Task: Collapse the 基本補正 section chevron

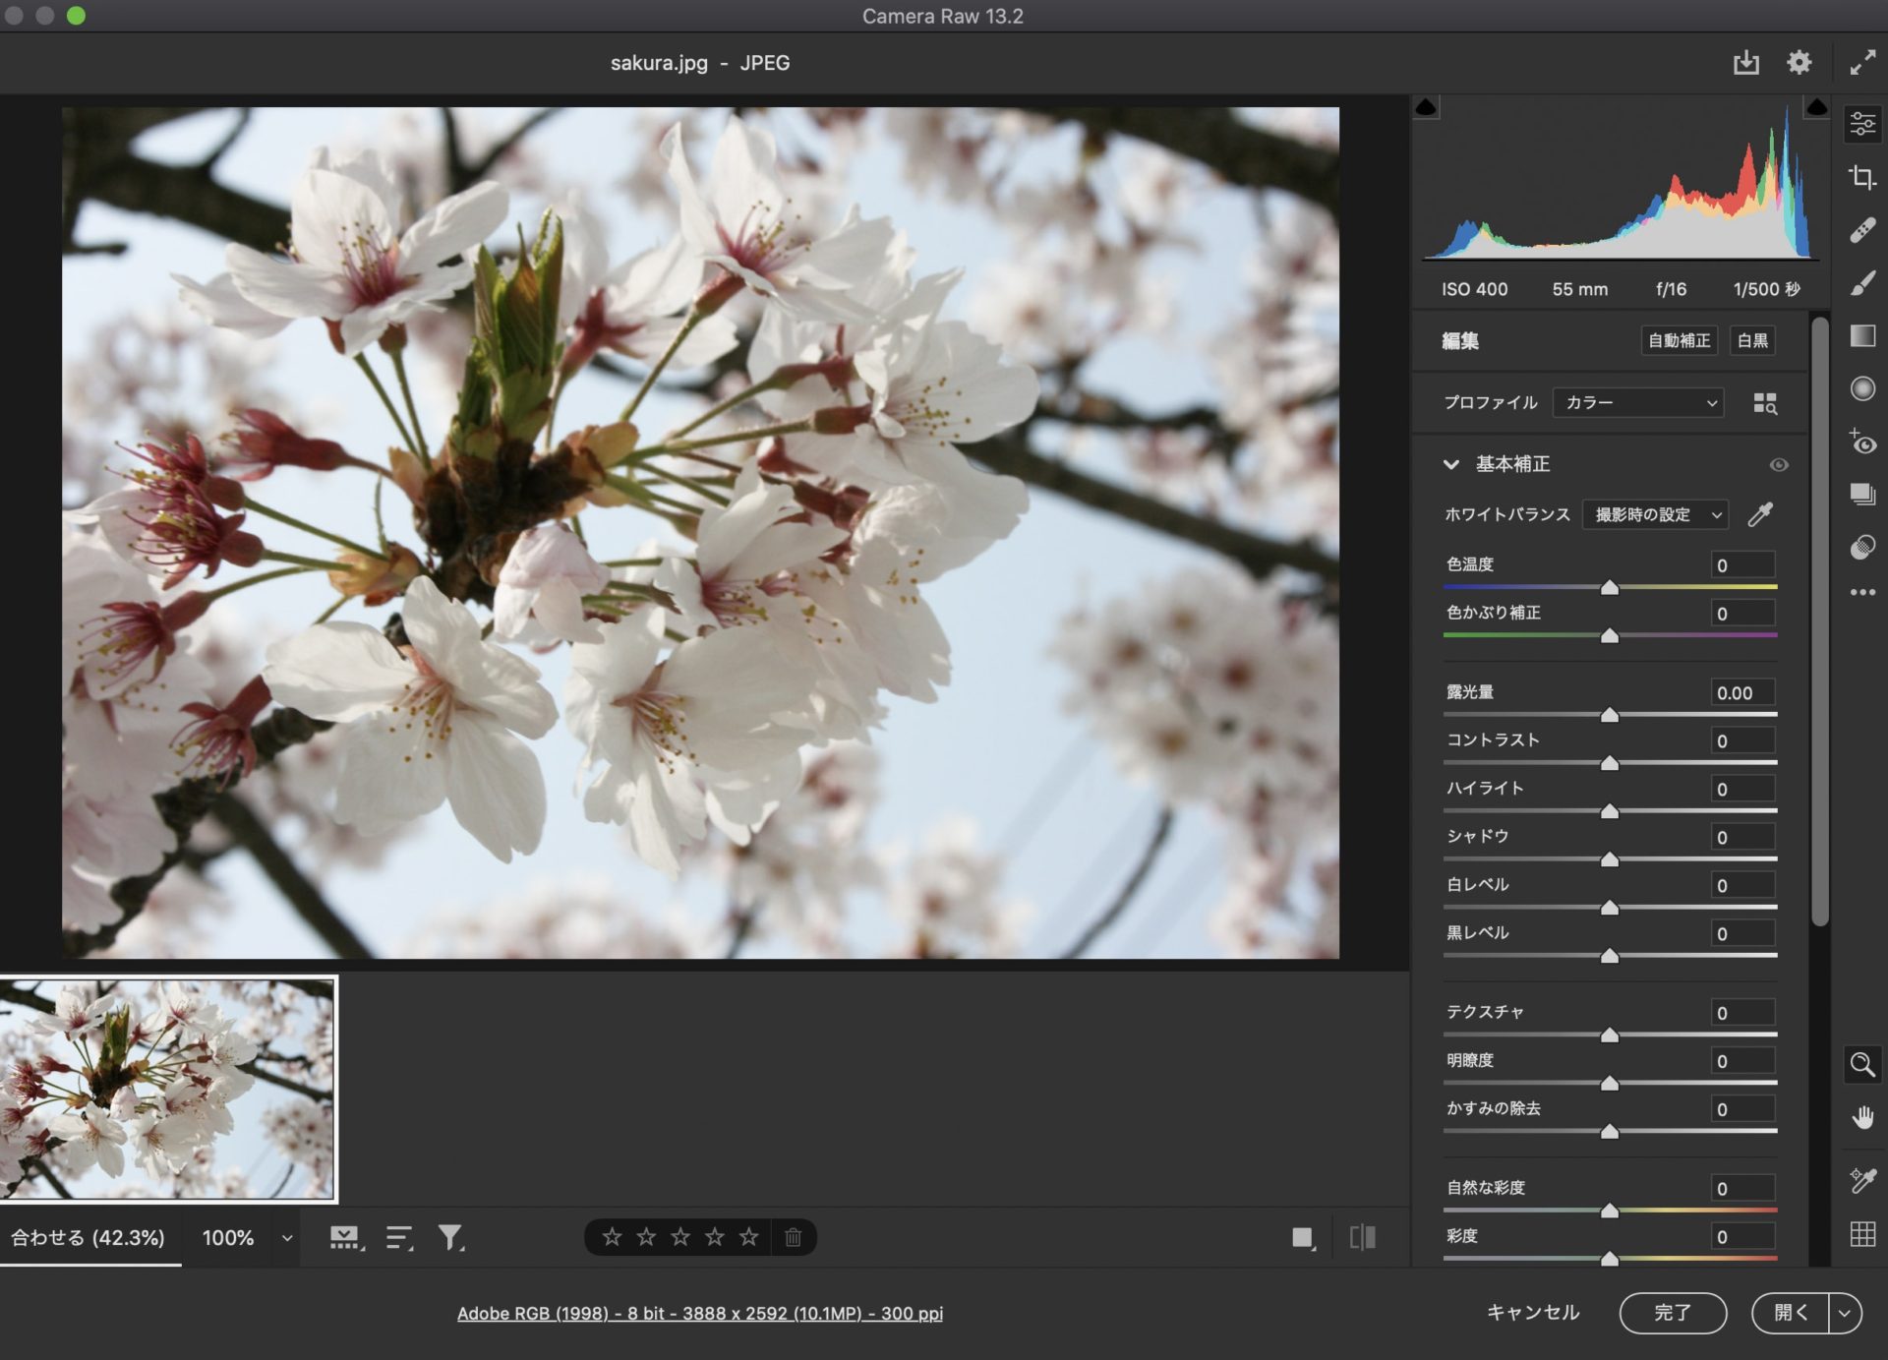Action: (1450, 464)
